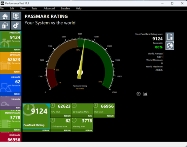Rerun the 2D Graphics Mark bottom tile
Image resolution: width=187 pixels, height=147 pixels.
67,131
